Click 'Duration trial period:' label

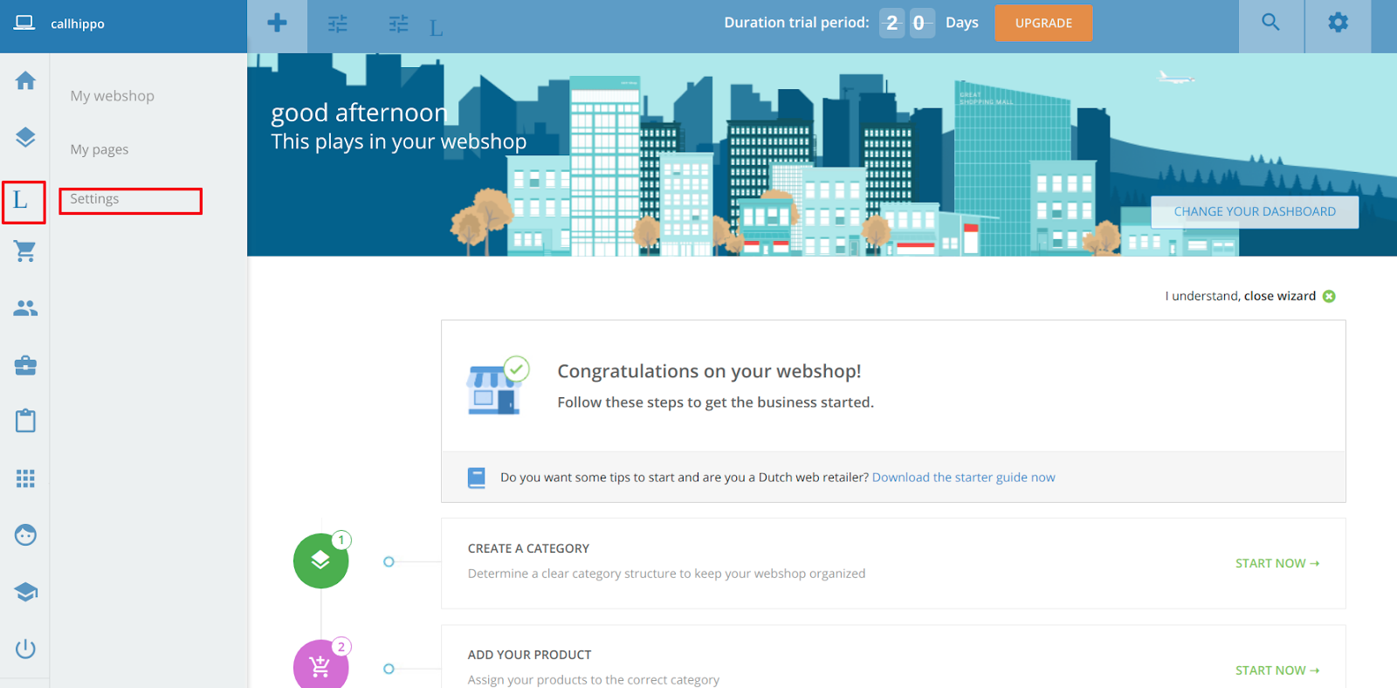point(796,23)
